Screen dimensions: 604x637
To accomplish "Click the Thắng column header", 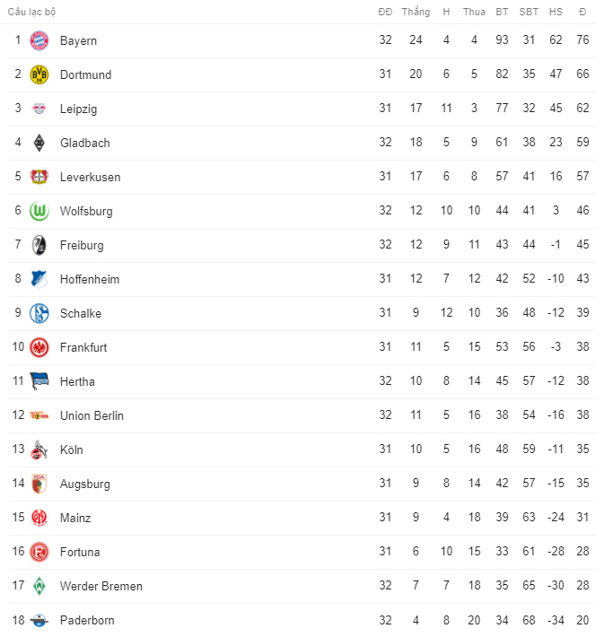I will tap(416, 12).
